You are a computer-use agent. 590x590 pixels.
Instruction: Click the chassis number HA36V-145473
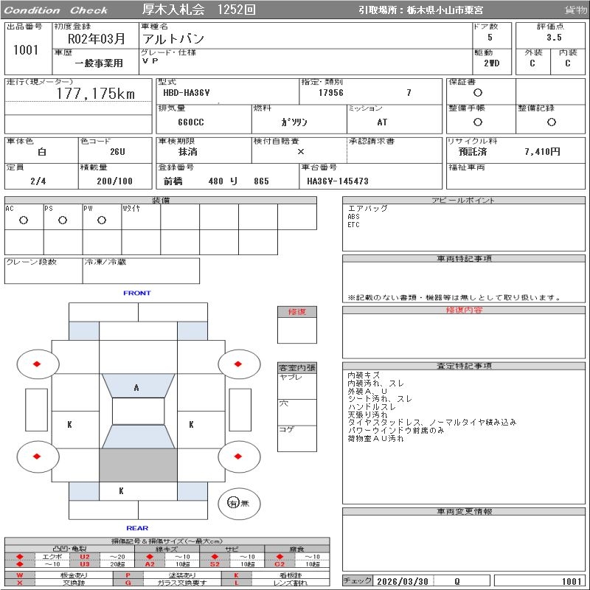point(338,181)
